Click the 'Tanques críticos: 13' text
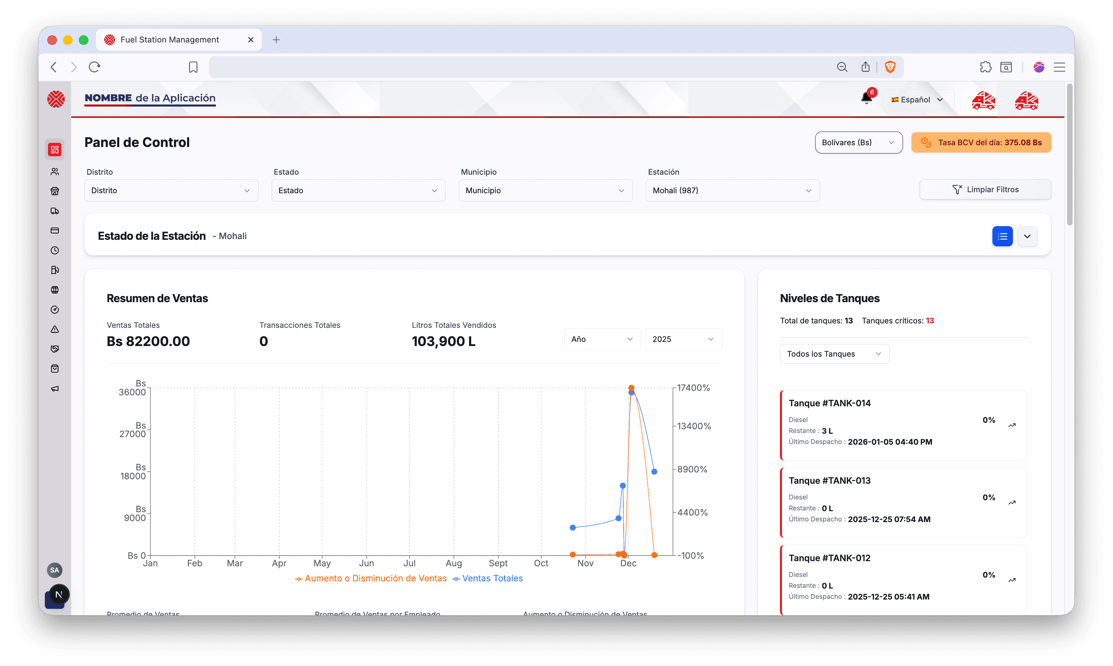The height and width of the screenshot is (666, 1113). [x=897, y=320]
